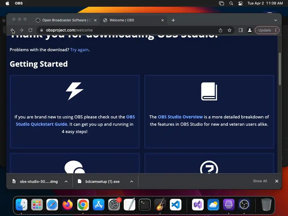The image size is (288, 216).
Task: Click the lock icon in address bar
Action: coord(42,30)
